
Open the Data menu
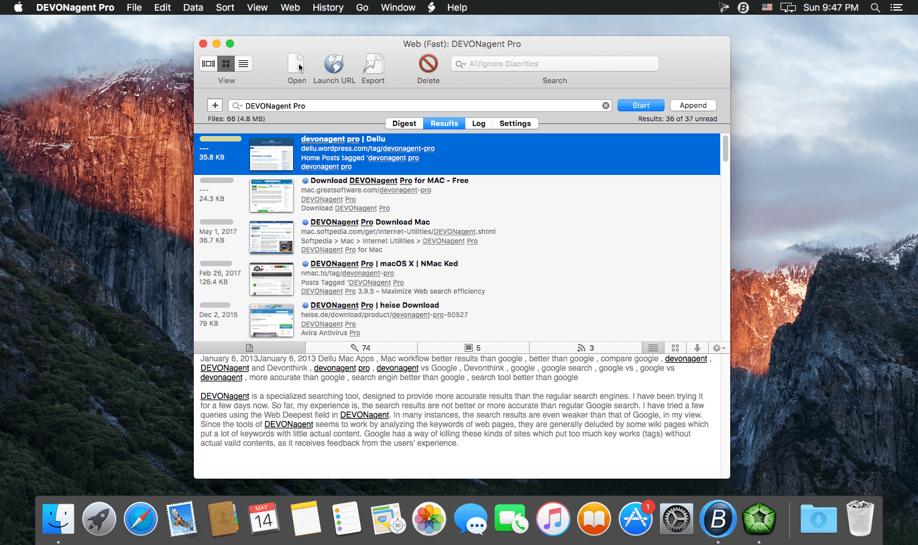click(x=193, y=7)
